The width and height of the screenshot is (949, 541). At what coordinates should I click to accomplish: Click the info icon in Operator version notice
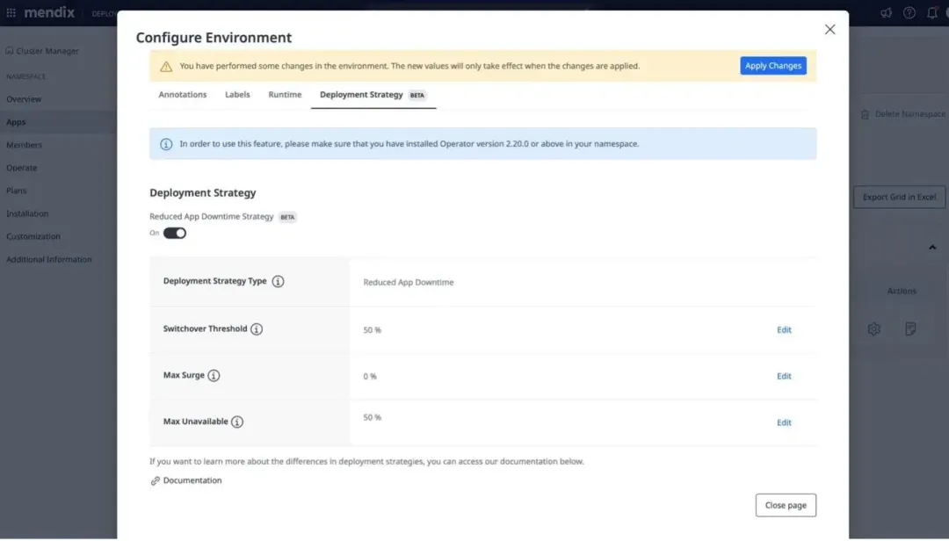point(166,144)
